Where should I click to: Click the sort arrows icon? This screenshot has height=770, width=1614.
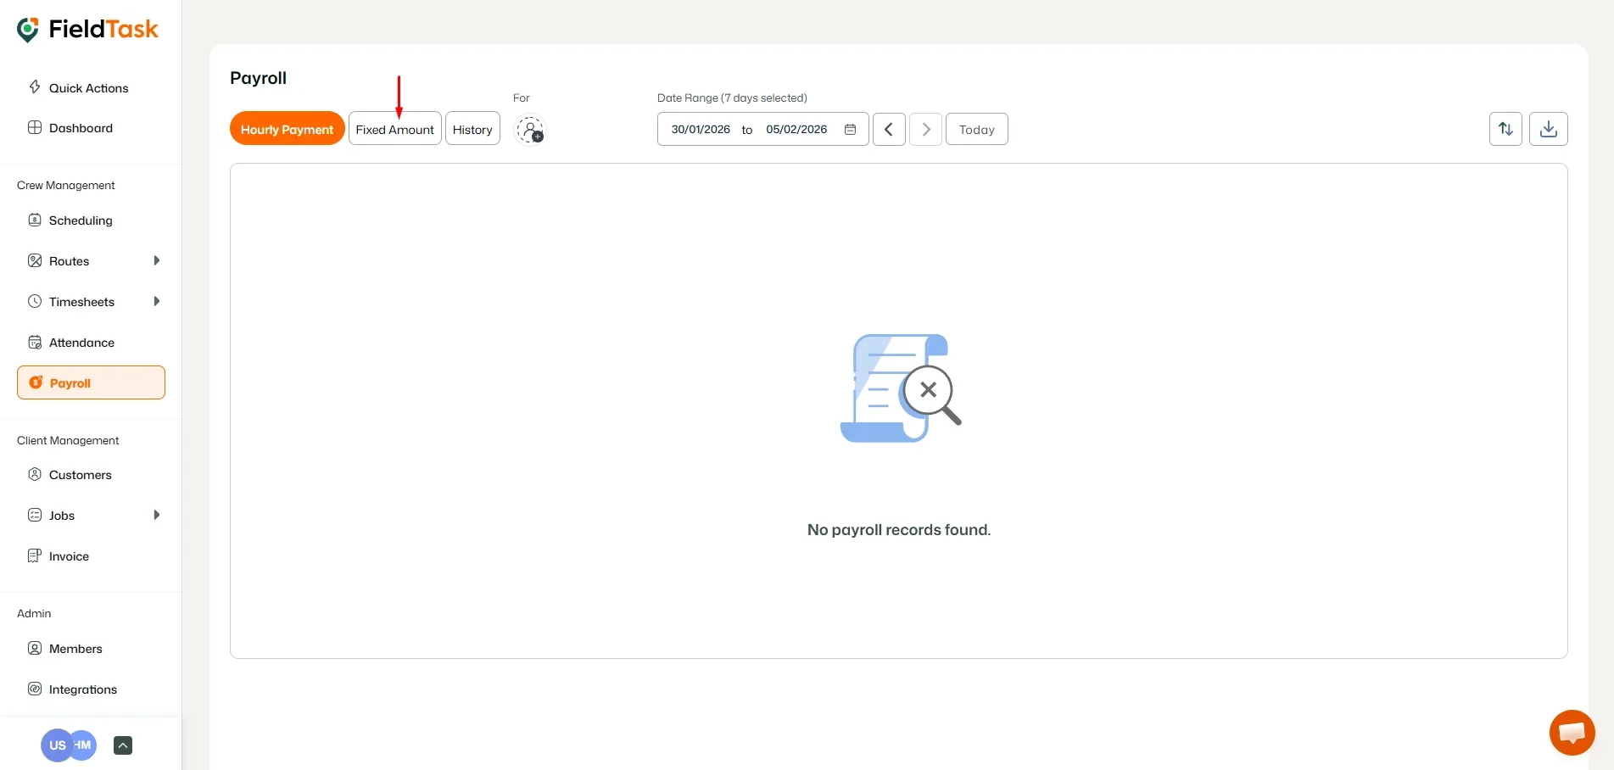(1505, 129)
